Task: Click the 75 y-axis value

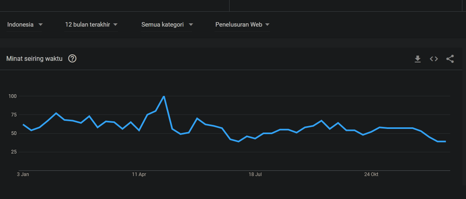Action: point(14,114)
